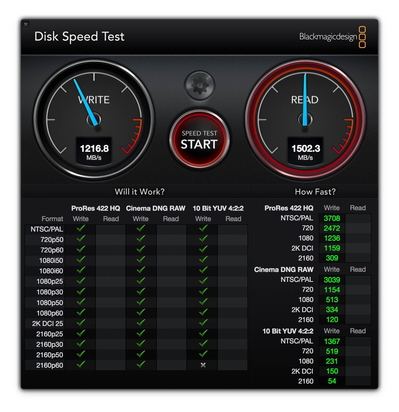Image resolution: width=399 pixels, height=412 pixels.
Task: Click ProRes 422 HQ 2160p60 write checkmark
Action: (x=81, y=364)
